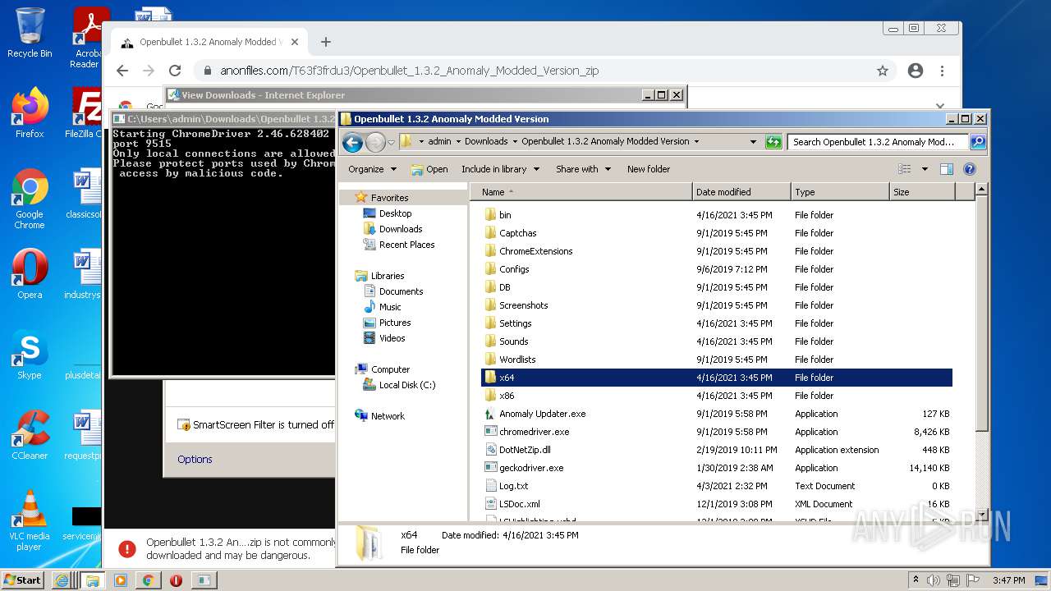Screen dimensions: 1051x591
Task: Select chromedriver.exe file
Action: 534,432
